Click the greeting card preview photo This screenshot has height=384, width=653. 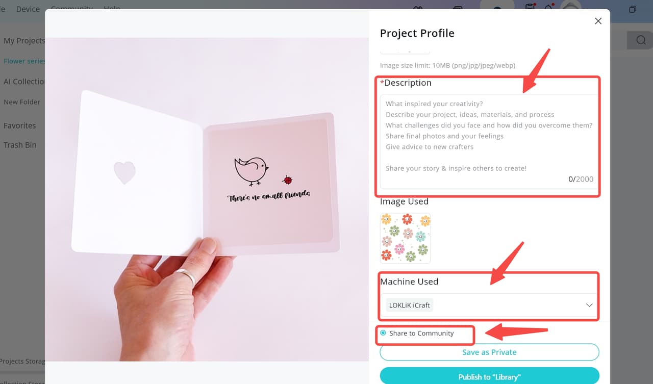pyautogui.click(x=207, y=199)
